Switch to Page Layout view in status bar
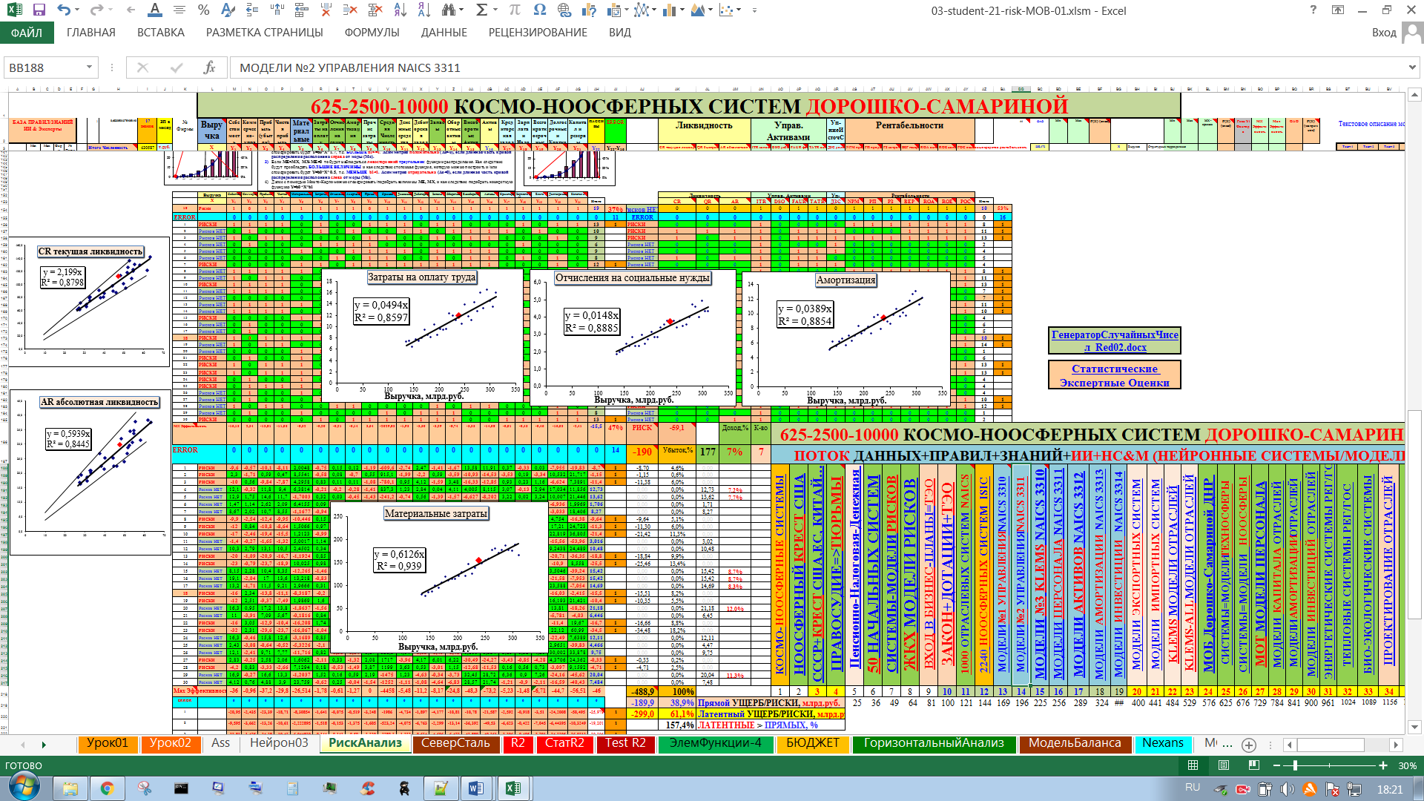Screen dimensions: 1424x801 pyautogui.click(x=1224, y=765)
